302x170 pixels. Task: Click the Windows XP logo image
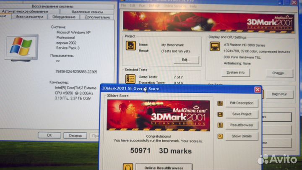[x=21, y=48]
